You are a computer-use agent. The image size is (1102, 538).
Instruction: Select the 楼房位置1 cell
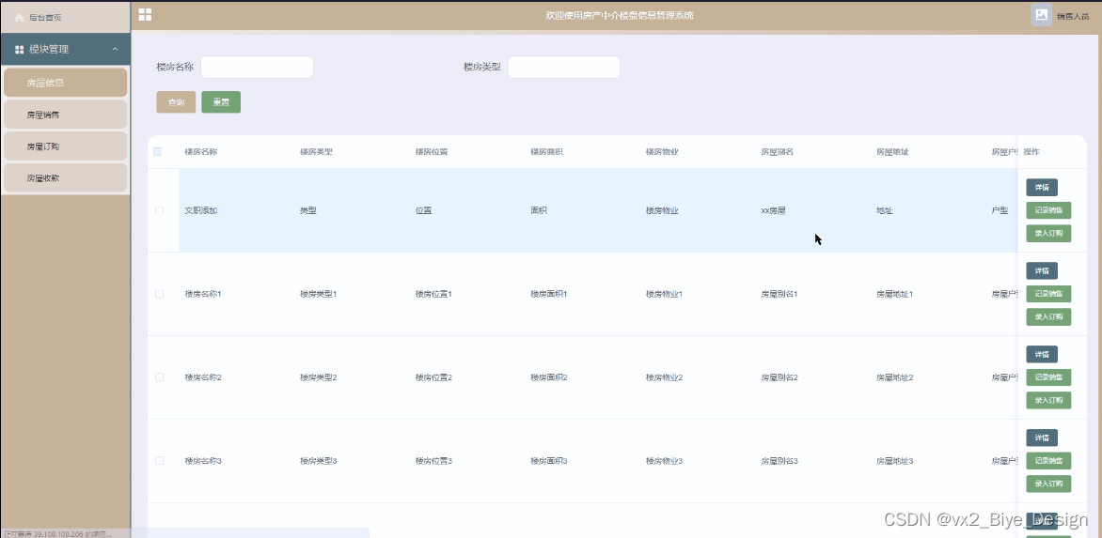433,294
